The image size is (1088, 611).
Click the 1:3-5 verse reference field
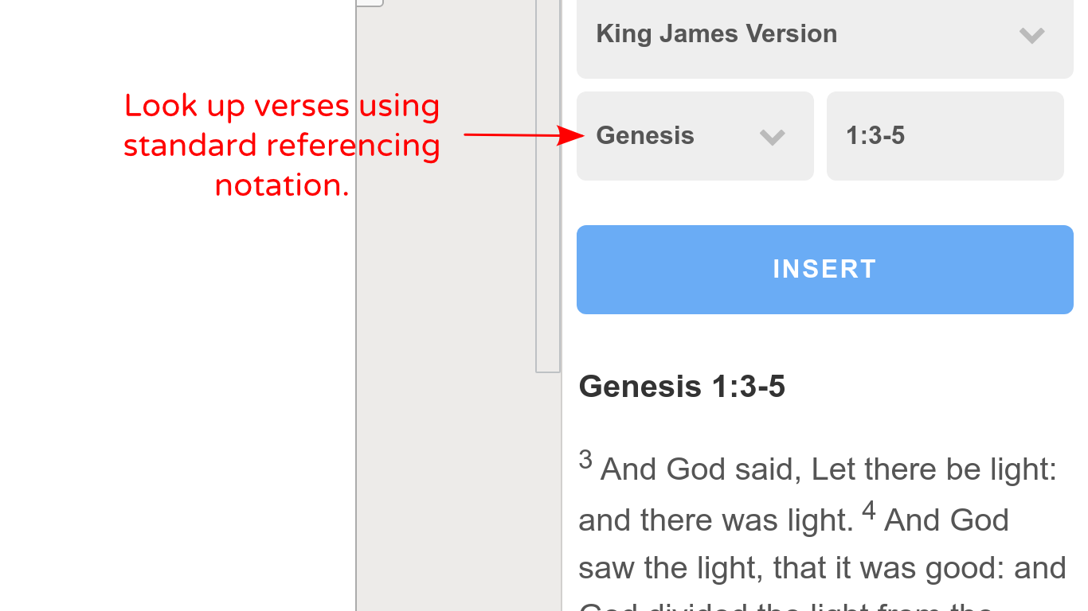[x=945, y=136]
